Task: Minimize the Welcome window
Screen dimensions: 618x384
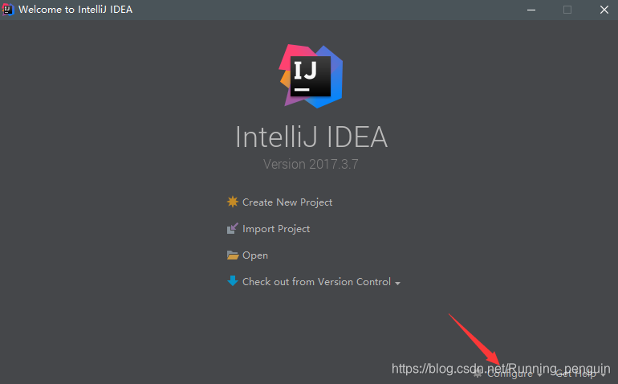Action: click(531, 10)
